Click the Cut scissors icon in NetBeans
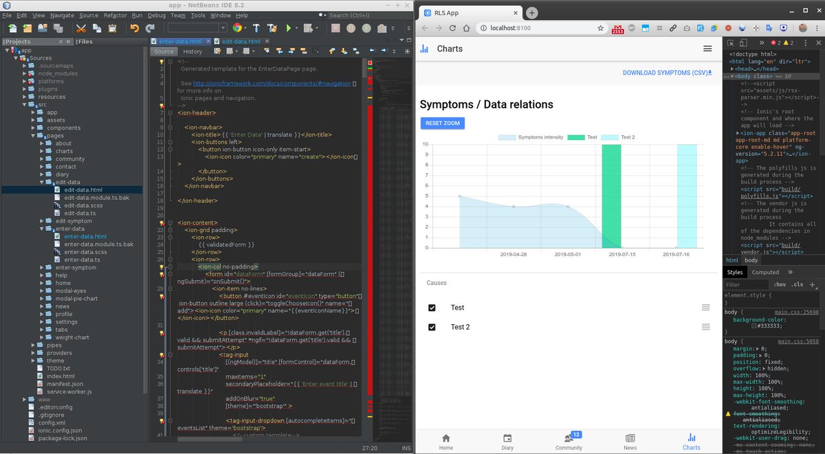 81,27
